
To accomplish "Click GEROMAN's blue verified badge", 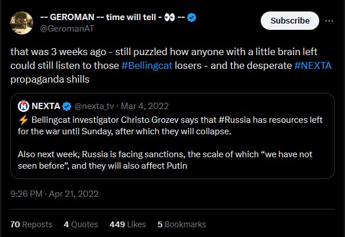I will [x=191, y=17].
